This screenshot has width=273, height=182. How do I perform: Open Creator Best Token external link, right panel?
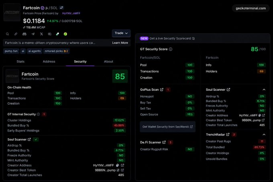263,120
